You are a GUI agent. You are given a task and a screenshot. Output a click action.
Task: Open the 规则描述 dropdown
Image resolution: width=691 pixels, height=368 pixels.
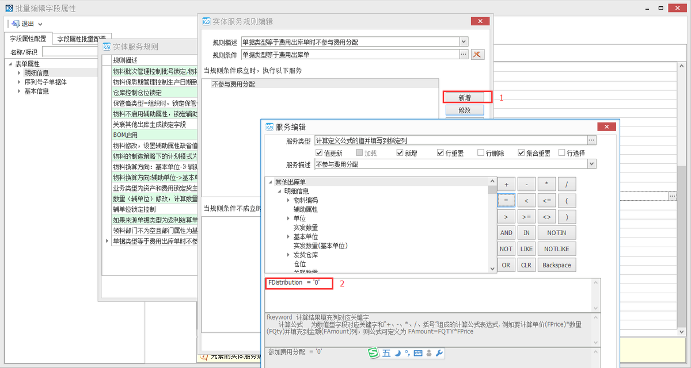463,41
